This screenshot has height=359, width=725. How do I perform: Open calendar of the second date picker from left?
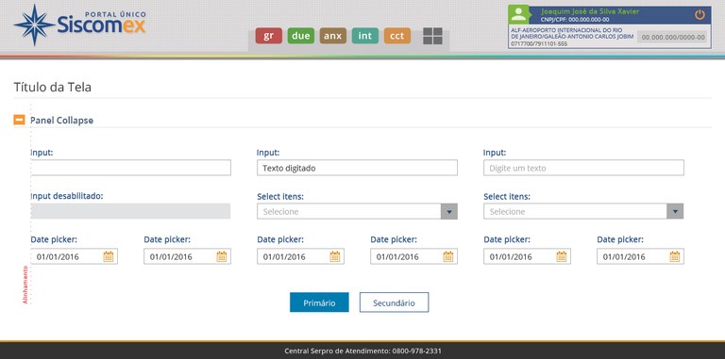[222, 256]
